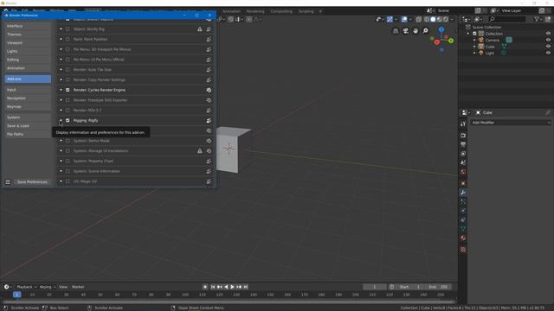Screen dimensions: 554x311
Task: Toggle perspective/orthographic view gizmo button
Action: point(396,31)
